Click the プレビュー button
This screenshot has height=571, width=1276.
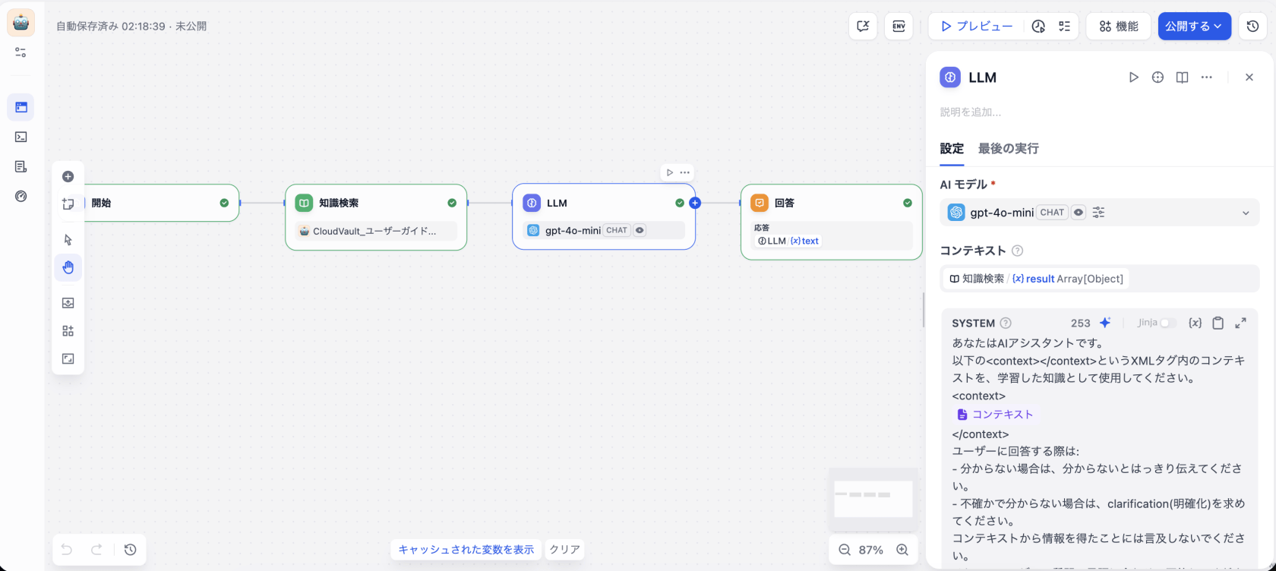tap(977, 26)
